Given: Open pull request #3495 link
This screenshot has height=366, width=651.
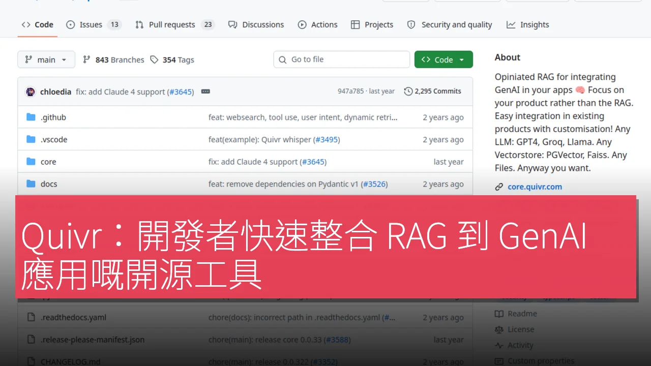Looking at the screenshot, I should click(327, 140).
